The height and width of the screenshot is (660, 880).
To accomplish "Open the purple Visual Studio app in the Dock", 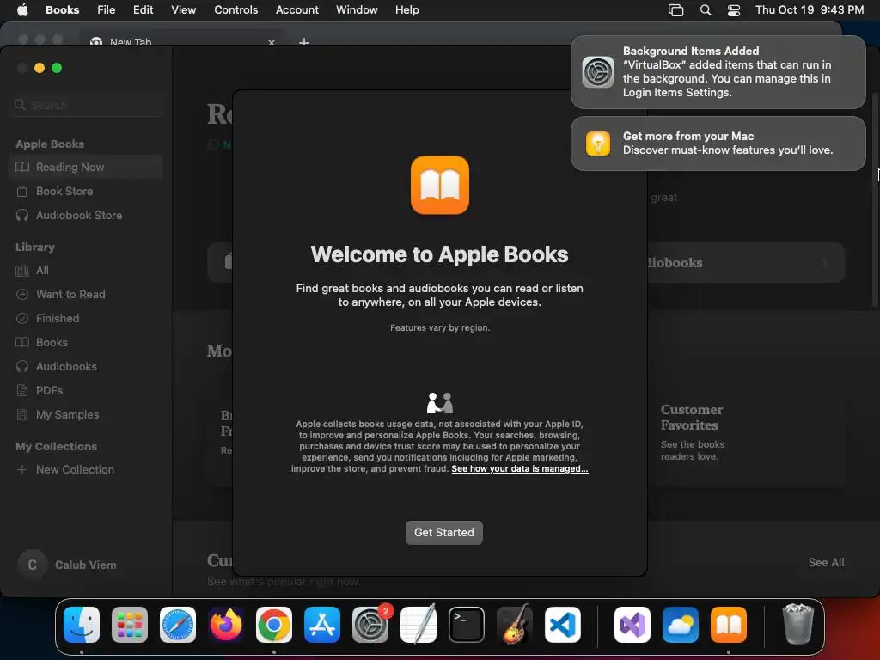I will click(632, 625).
